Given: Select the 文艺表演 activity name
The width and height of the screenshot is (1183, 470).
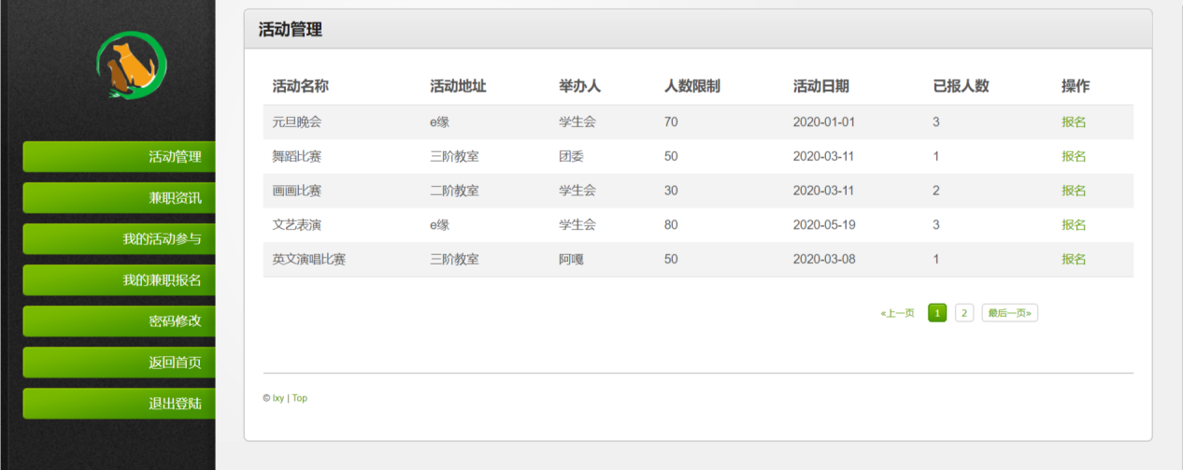Looking at the screenshot, I should (x=296, y=225).
